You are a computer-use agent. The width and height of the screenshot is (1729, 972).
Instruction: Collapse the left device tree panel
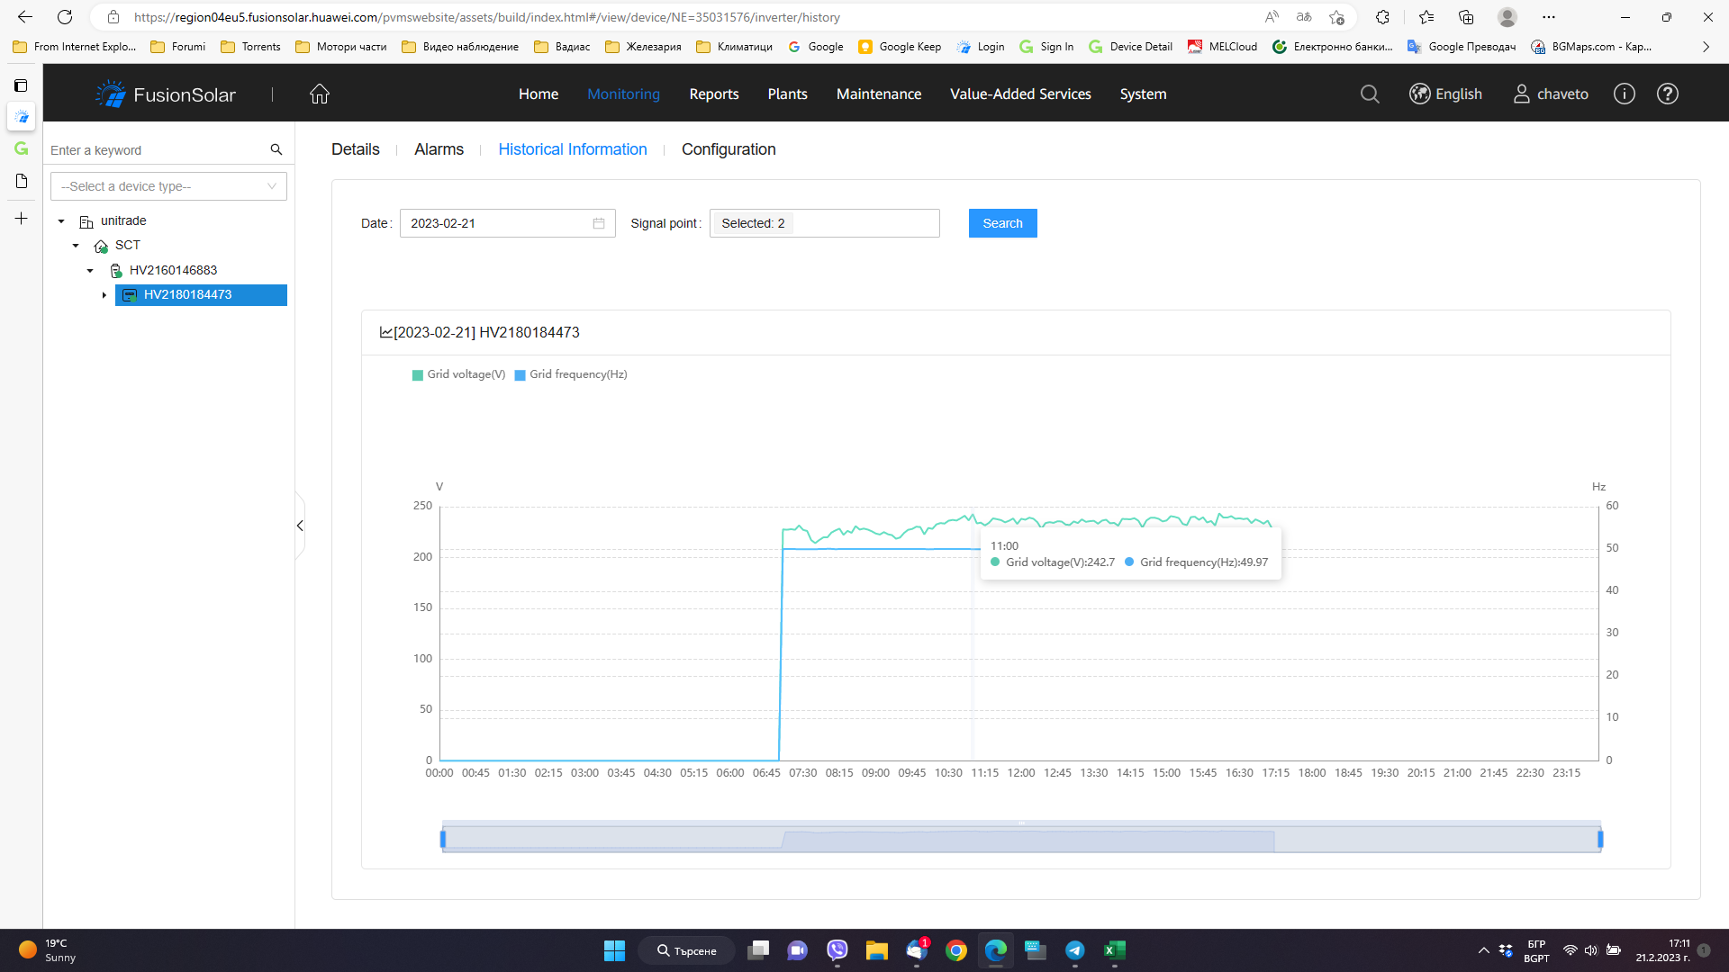[x=300, y=526]
